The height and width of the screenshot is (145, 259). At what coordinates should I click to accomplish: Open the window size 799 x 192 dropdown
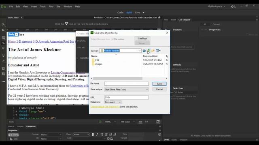tap(127, 122)
